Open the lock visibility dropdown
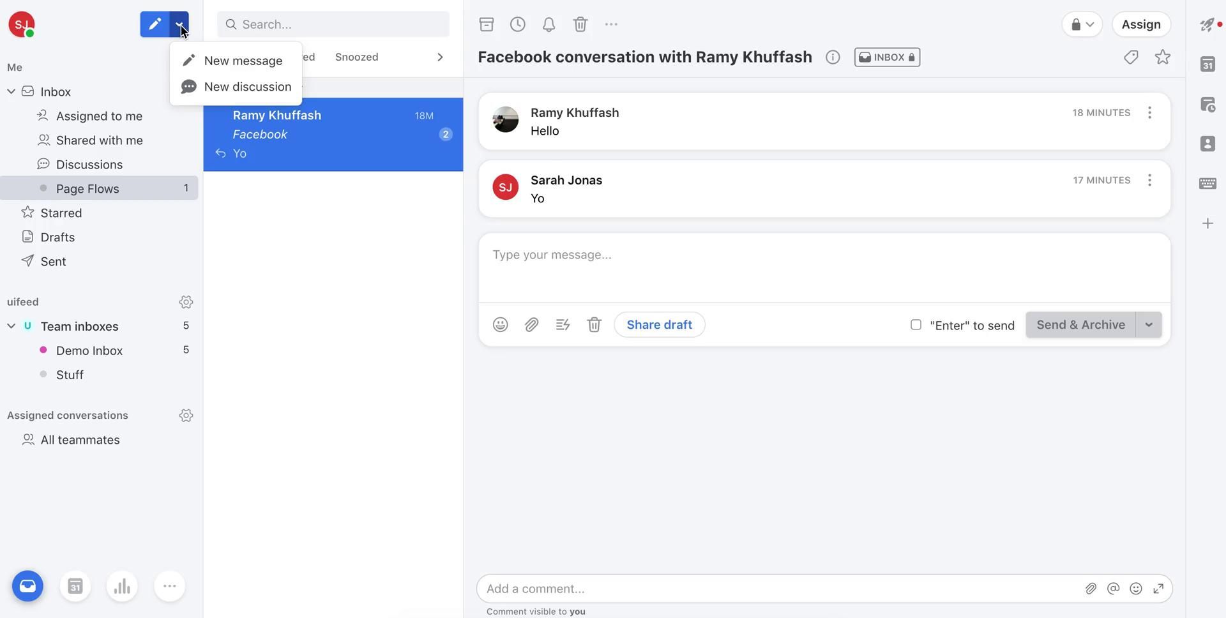Viewport: 1226px width, 618px height. click(x=1082, y=24)
